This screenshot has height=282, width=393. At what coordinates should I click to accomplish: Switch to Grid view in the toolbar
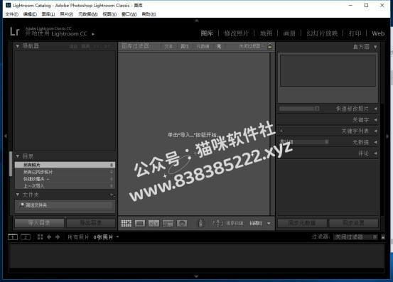click(126, 223)
